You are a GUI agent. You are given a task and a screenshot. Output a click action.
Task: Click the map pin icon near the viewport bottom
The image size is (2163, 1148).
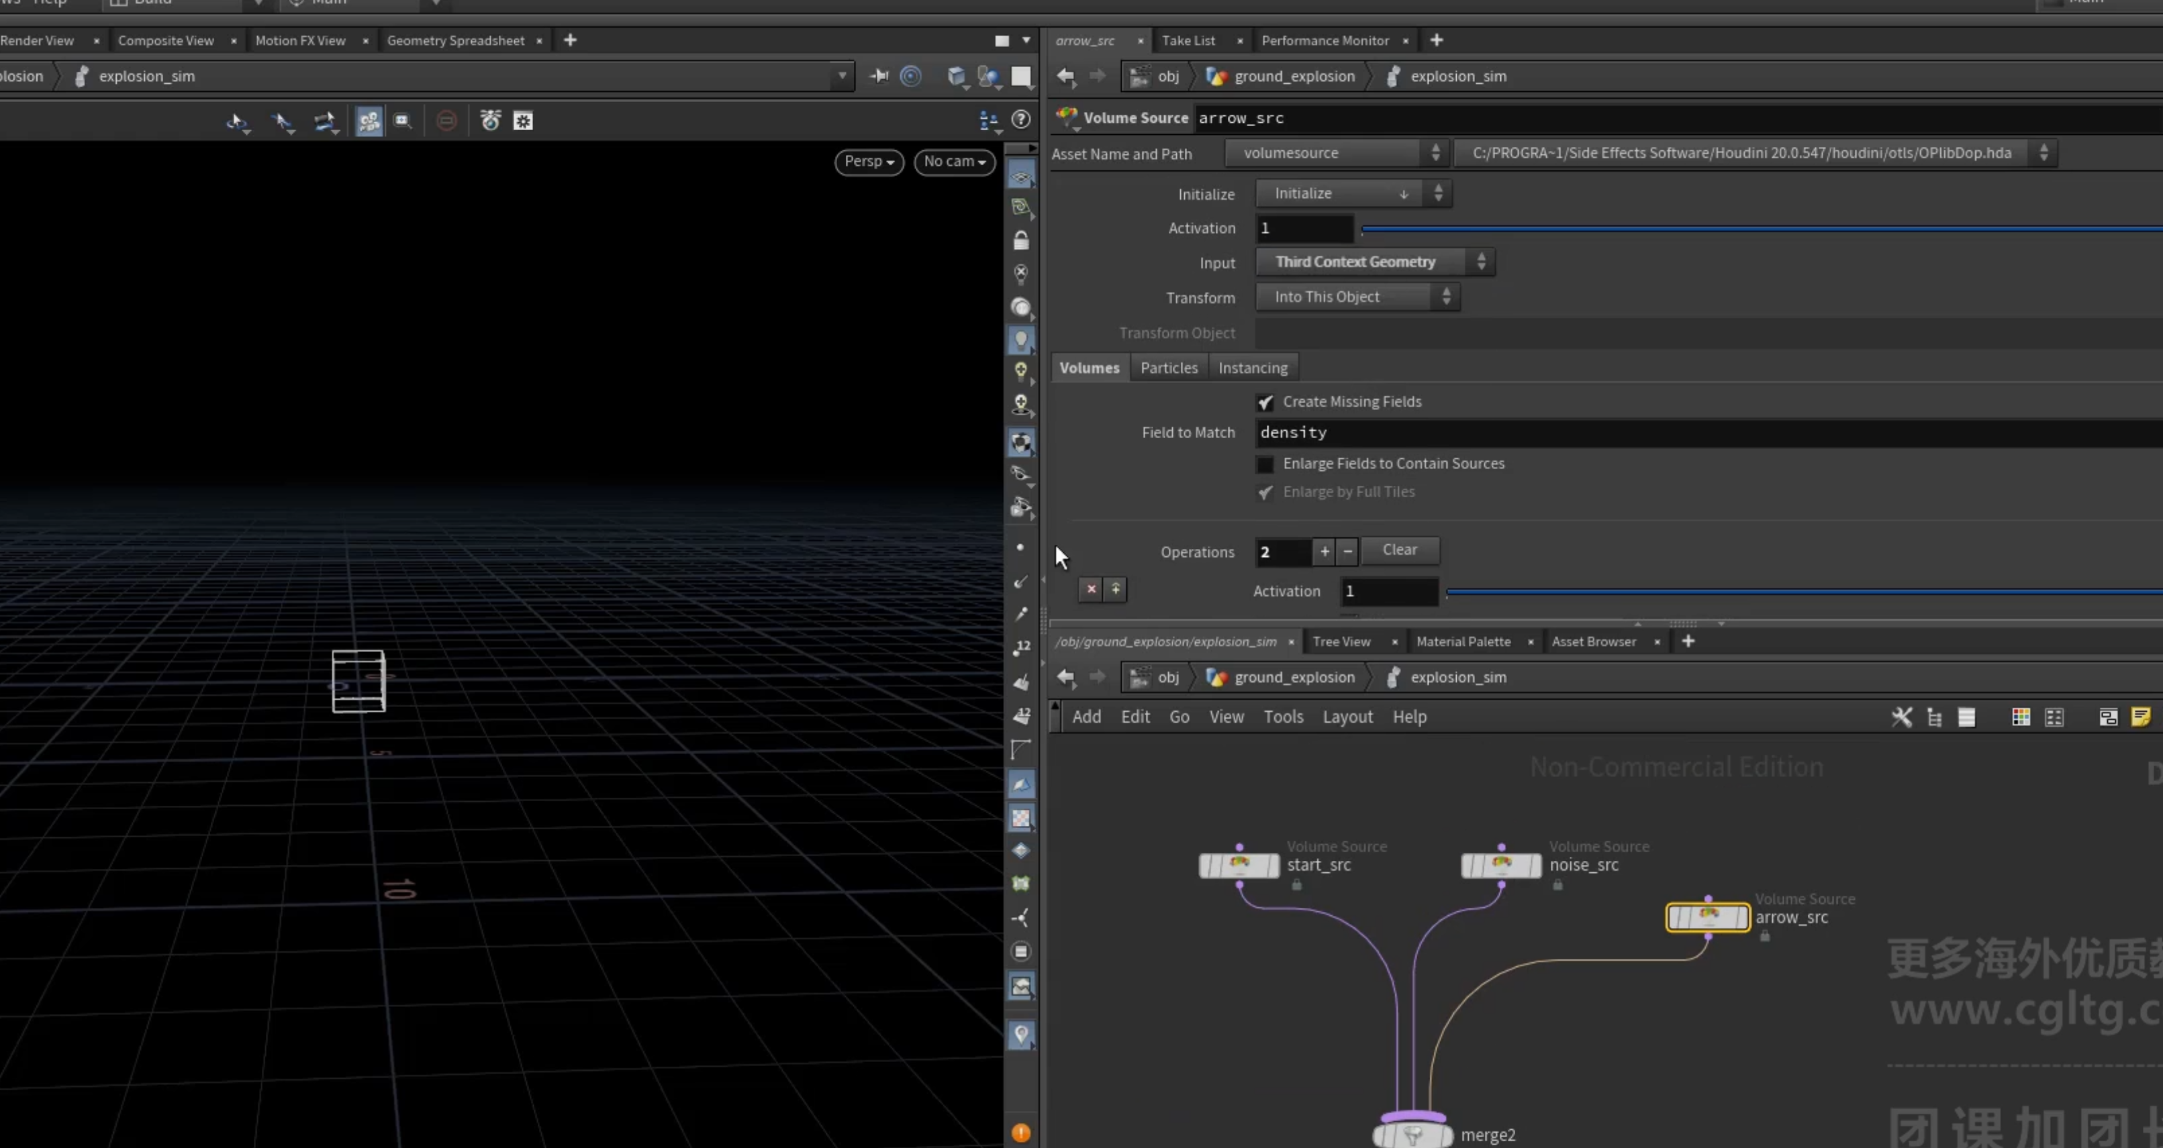pyautogui.click(x=1021, y=1035)
